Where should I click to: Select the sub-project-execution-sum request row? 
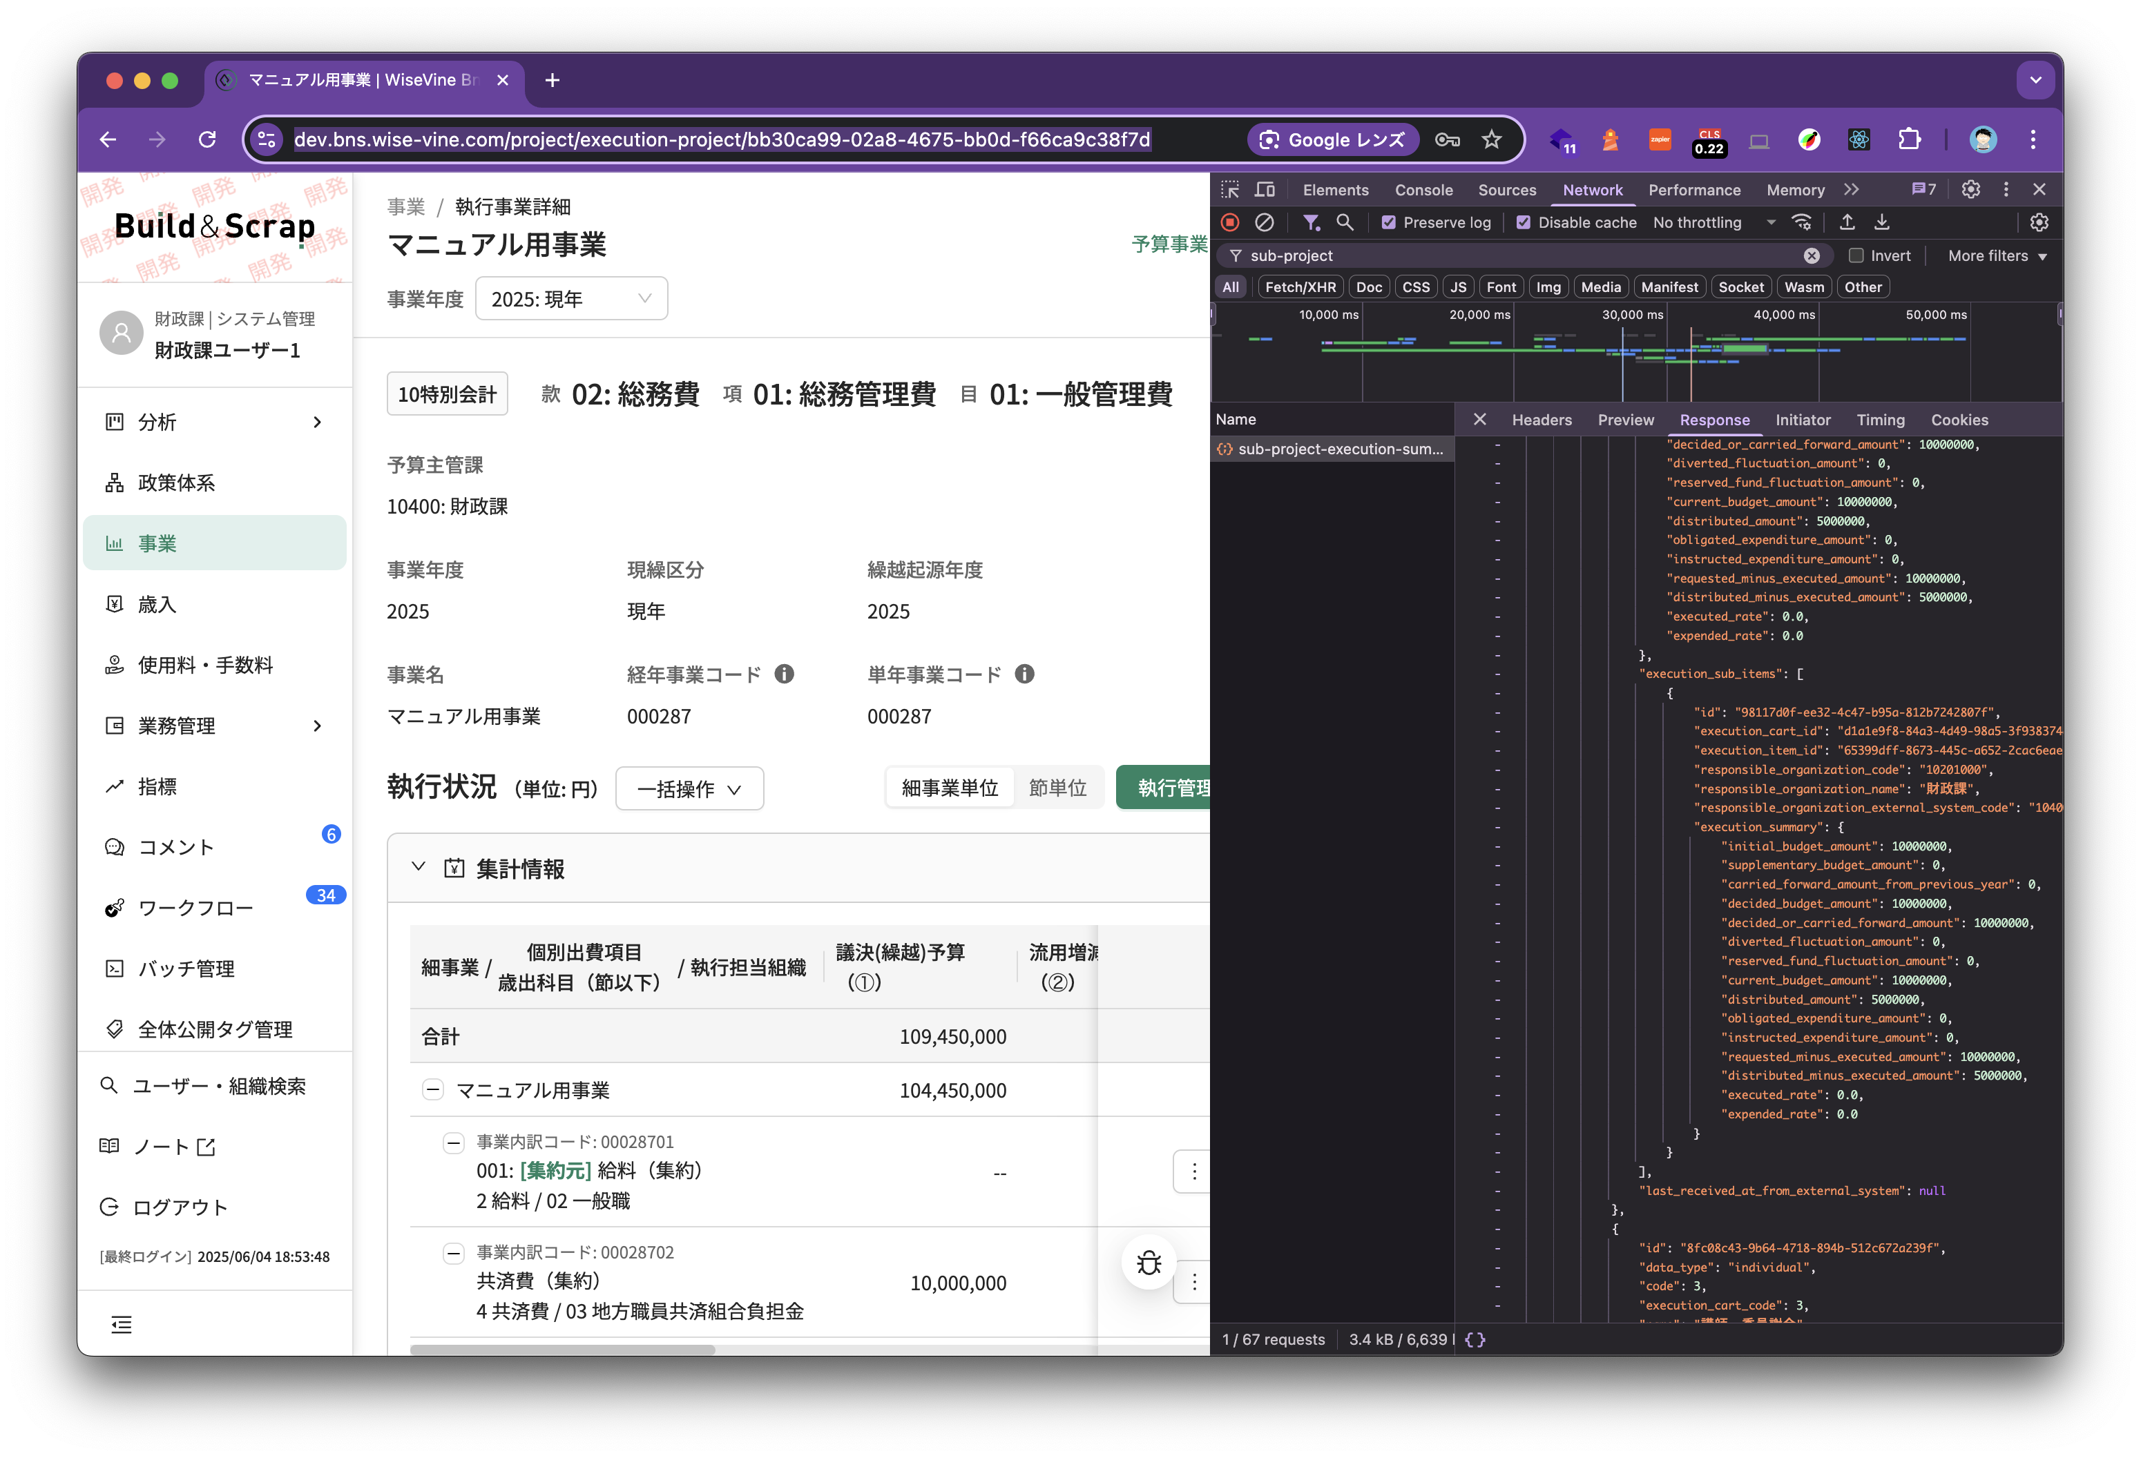[x=1331, y=449]
